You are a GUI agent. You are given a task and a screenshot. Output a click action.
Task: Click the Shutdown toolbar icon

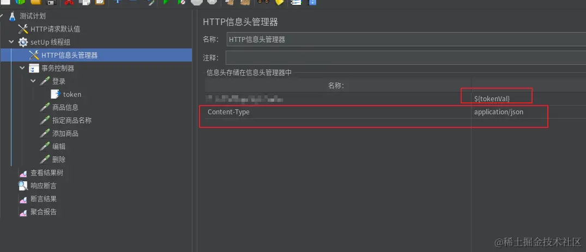coord(212,2)
